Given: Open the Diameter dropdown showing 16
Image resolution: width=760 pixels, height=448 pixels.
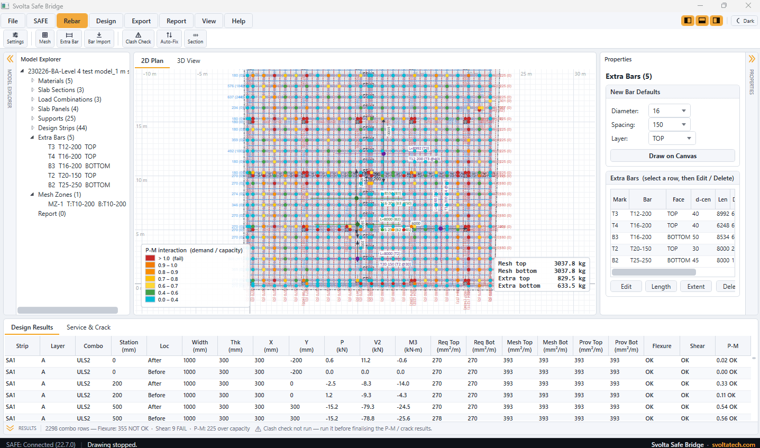Looking at the screenshot, I should [x=669, y=111].
